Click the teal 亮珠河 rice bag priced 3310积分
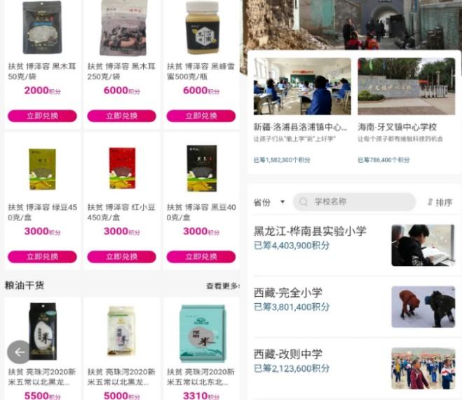The height and width of the screenshot is (400, 462). pyautogui.click(x=203, y=333)
